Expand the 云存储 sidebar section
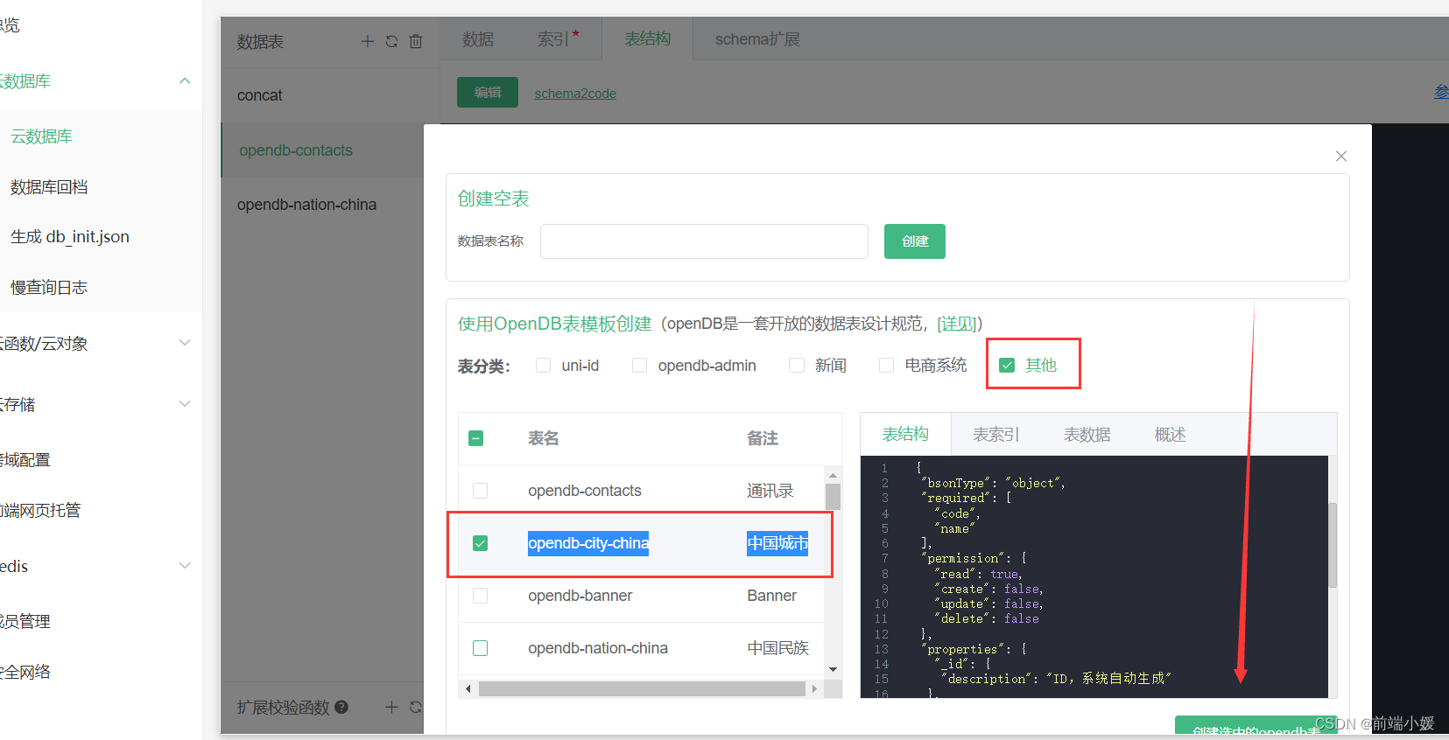 coord(185,404)
